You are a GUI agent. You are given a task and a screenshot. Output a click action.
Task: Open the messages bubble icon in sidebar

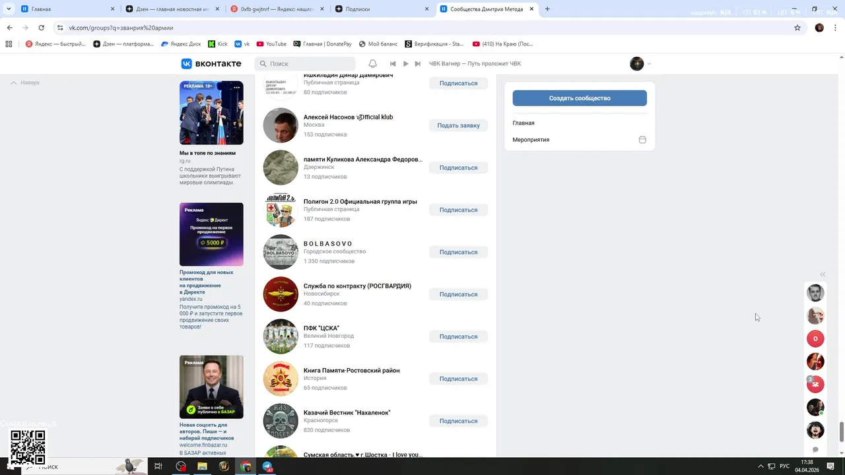[x=815, y=450]
